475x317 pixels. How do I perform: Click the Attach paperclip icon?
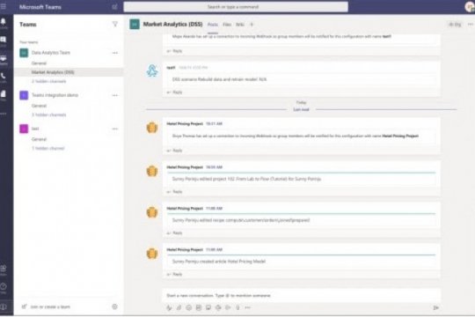179,307
